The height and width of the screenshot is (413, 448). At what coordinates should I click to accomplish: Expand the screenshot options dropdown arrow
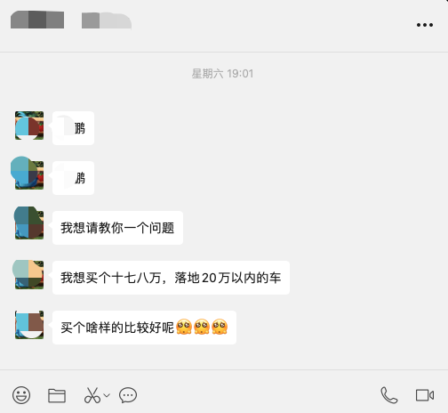point(107,395)
